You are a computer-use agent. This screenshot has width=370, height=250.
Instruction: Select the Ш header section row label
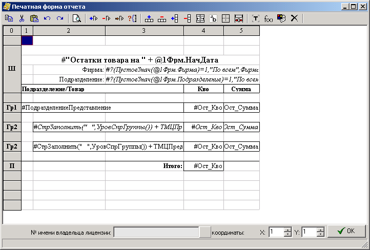tap(12, 69)
